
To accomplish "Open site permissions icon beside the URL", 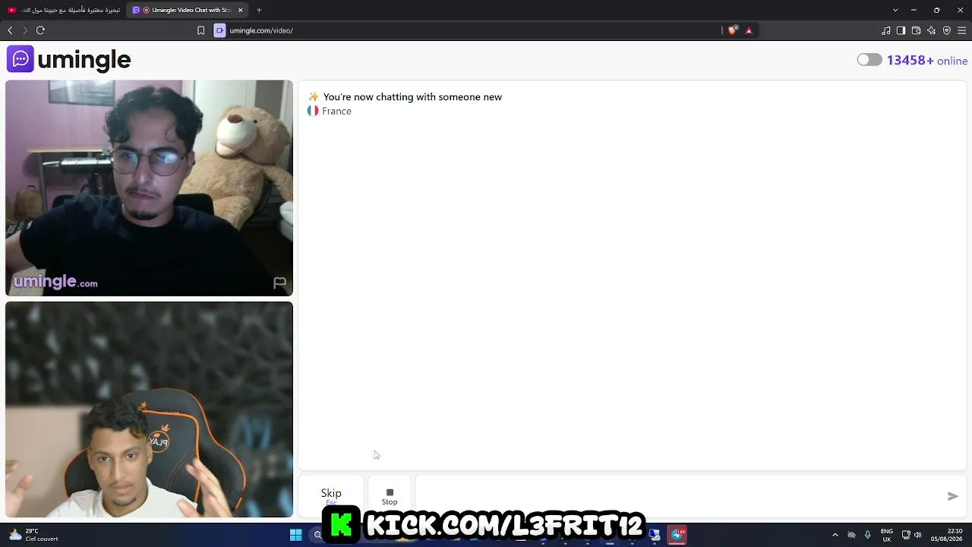I will point(219,30).
